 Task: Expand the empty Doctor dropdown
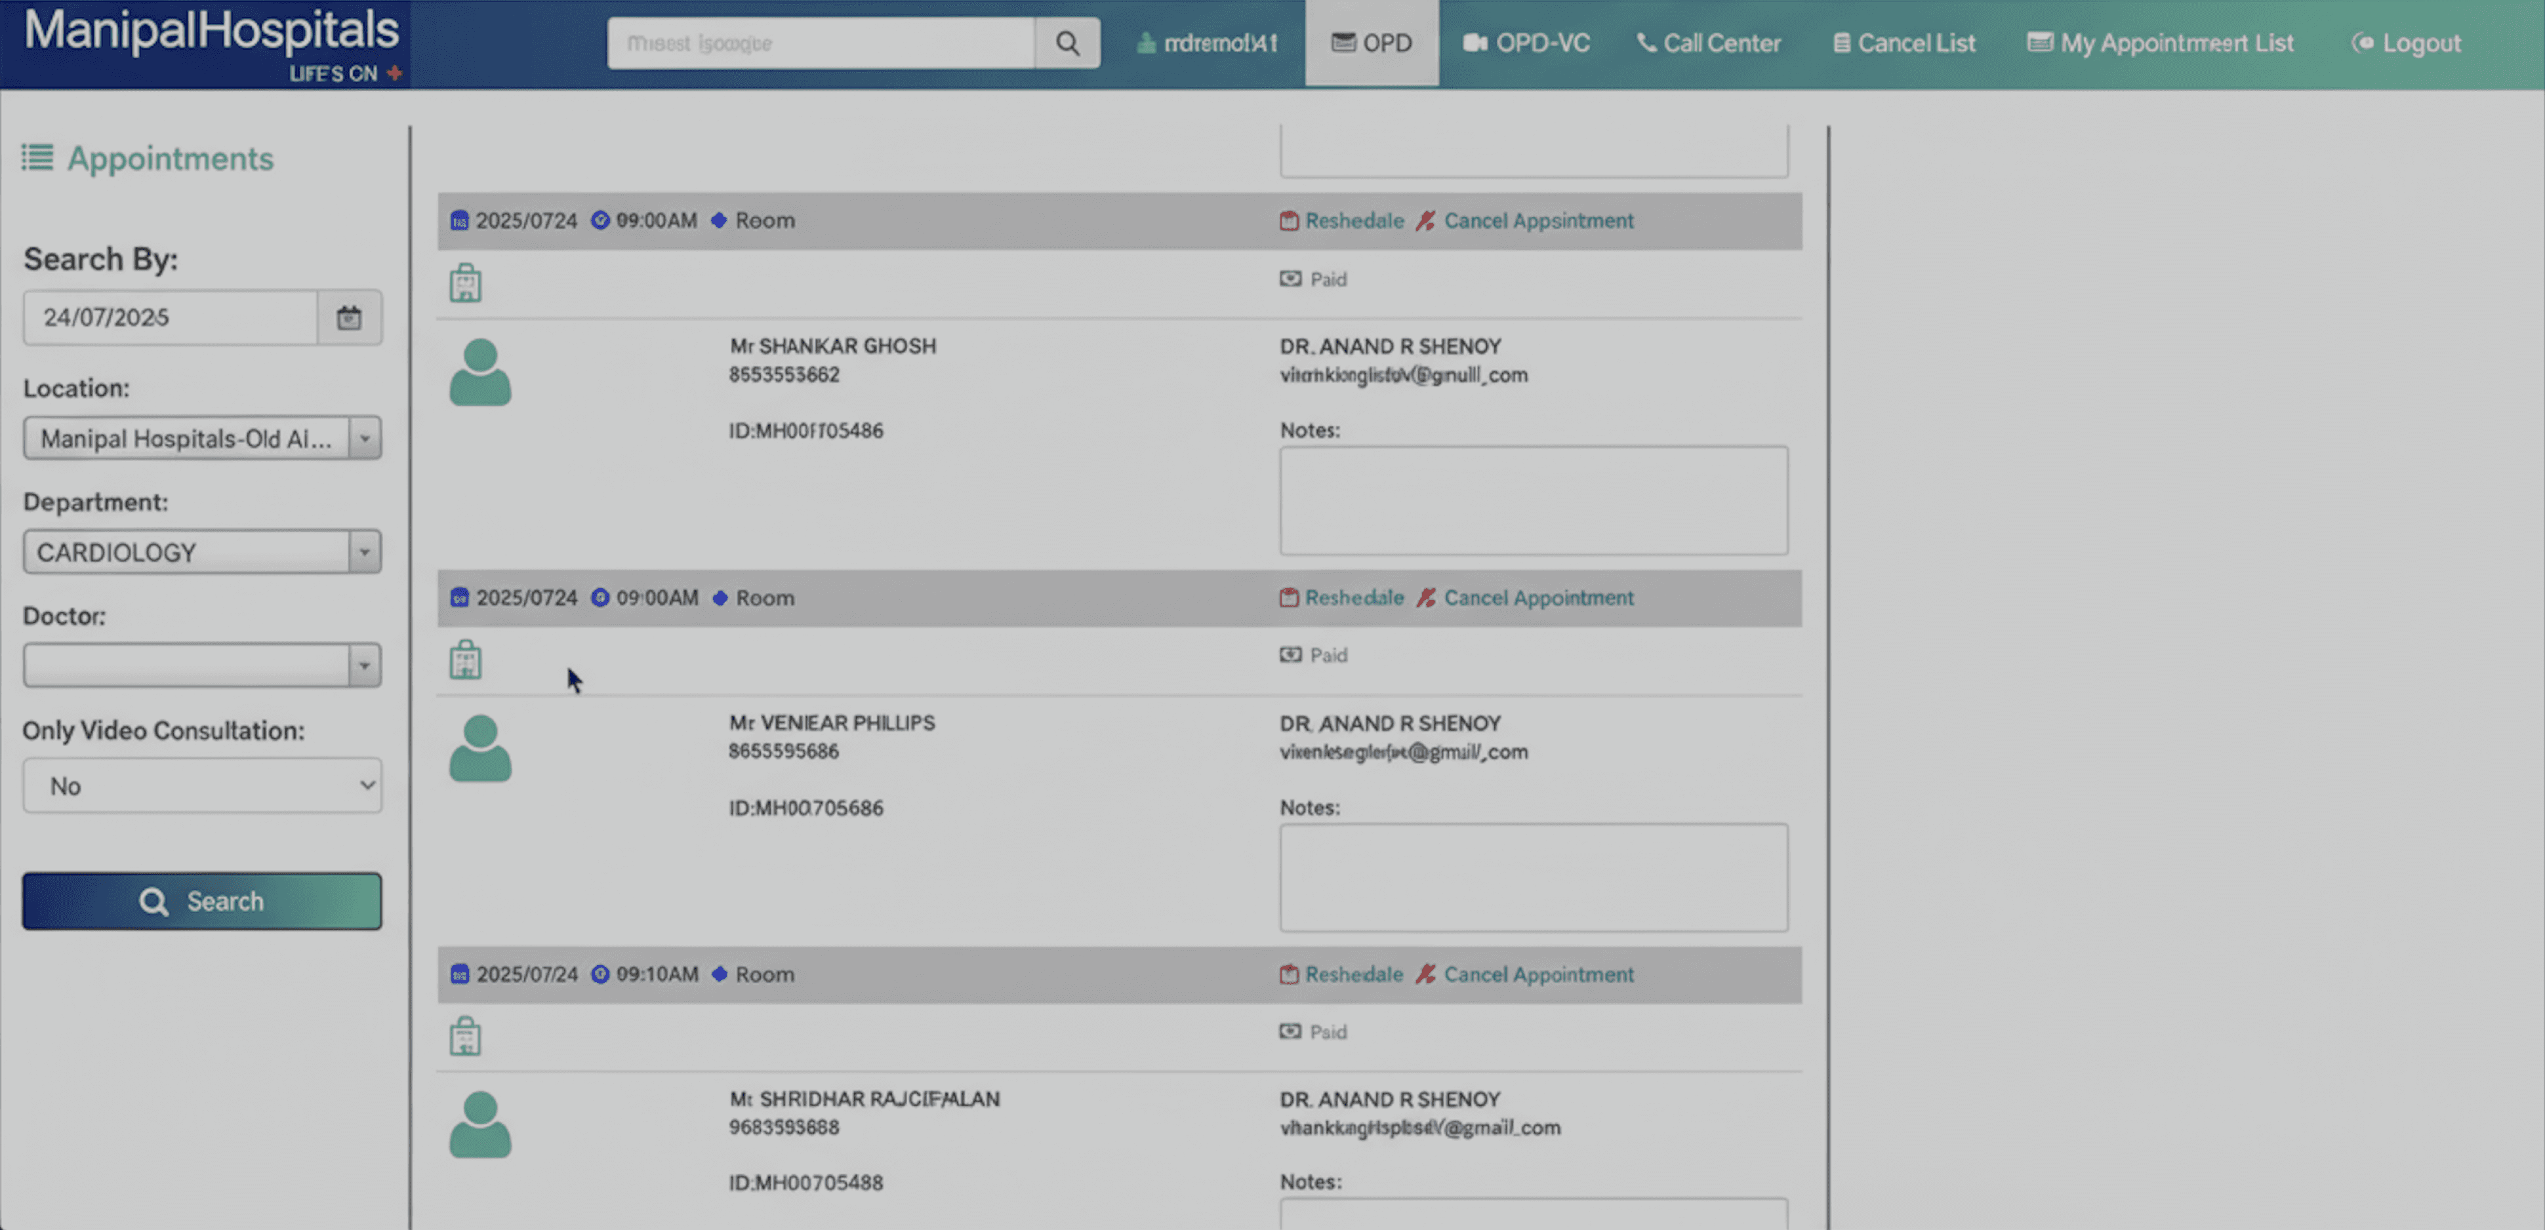[365, 666]
